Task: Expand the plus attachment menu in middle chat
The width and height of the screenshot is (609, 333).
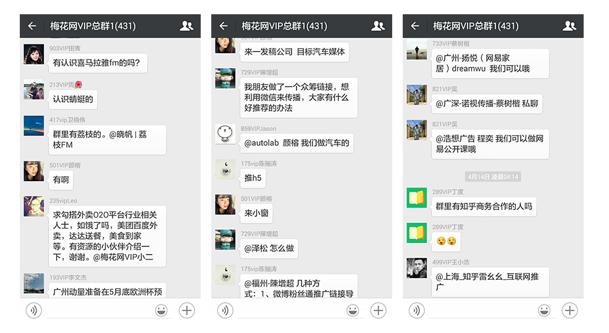Action: pyautogui.click(x=378, y=310)
